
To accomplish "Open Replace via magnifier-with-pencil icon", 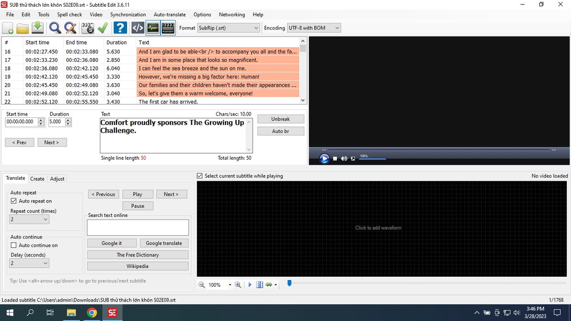I will [x=70, y=28].
